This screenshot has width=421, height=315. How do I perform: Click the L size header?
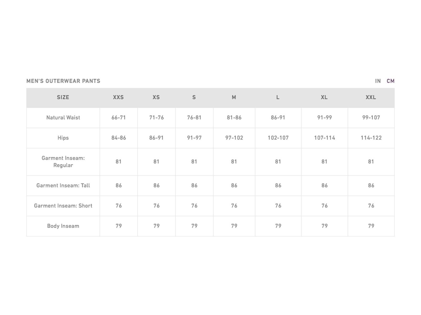[x=278, y=97]
